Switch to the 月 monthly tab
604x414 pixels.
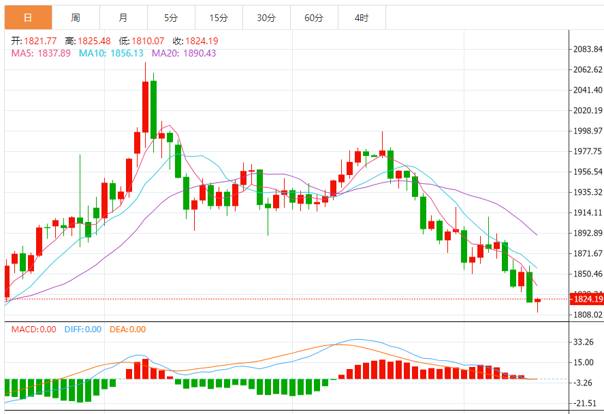click(x=123, y=18)
